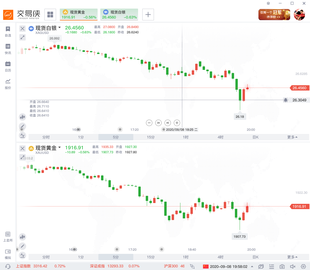Viewport: 310px width, 270px height.
Task: Click the multi-window layout grid icon
Action: coord(50,15)
